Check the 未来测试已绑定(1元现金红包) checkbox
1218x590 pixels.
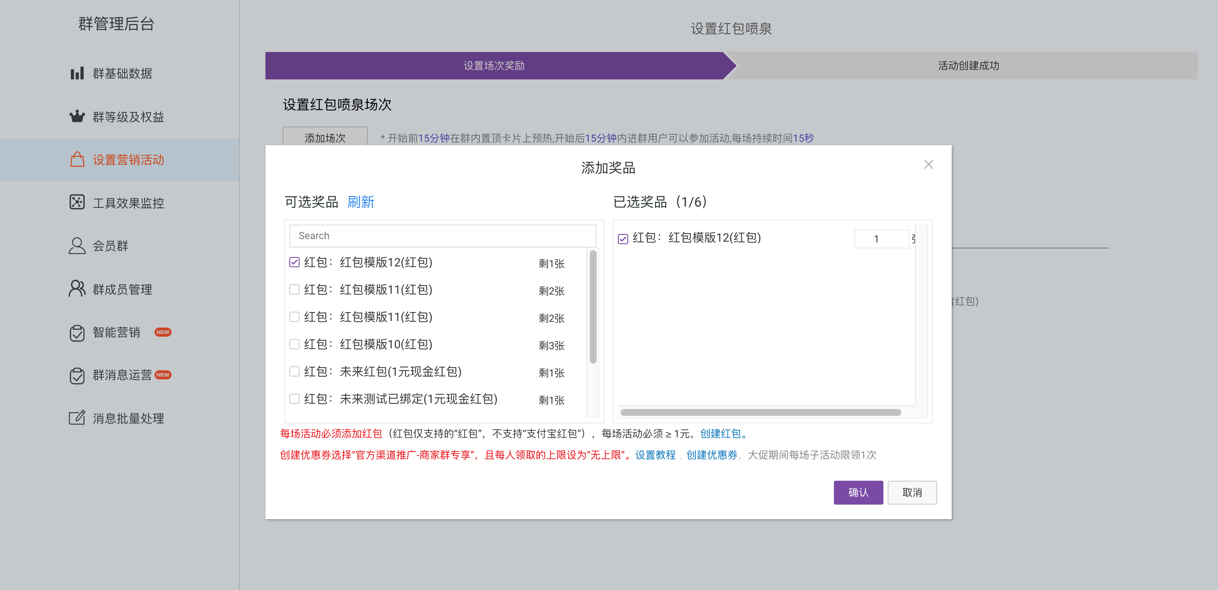(x=294, y=399)
